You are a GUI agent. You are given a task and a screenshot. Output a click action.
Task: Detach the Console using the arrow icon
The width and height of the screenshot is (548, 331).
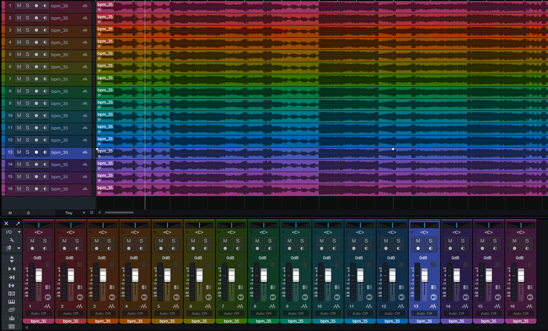pyautogui.click(x=17, y=224)
